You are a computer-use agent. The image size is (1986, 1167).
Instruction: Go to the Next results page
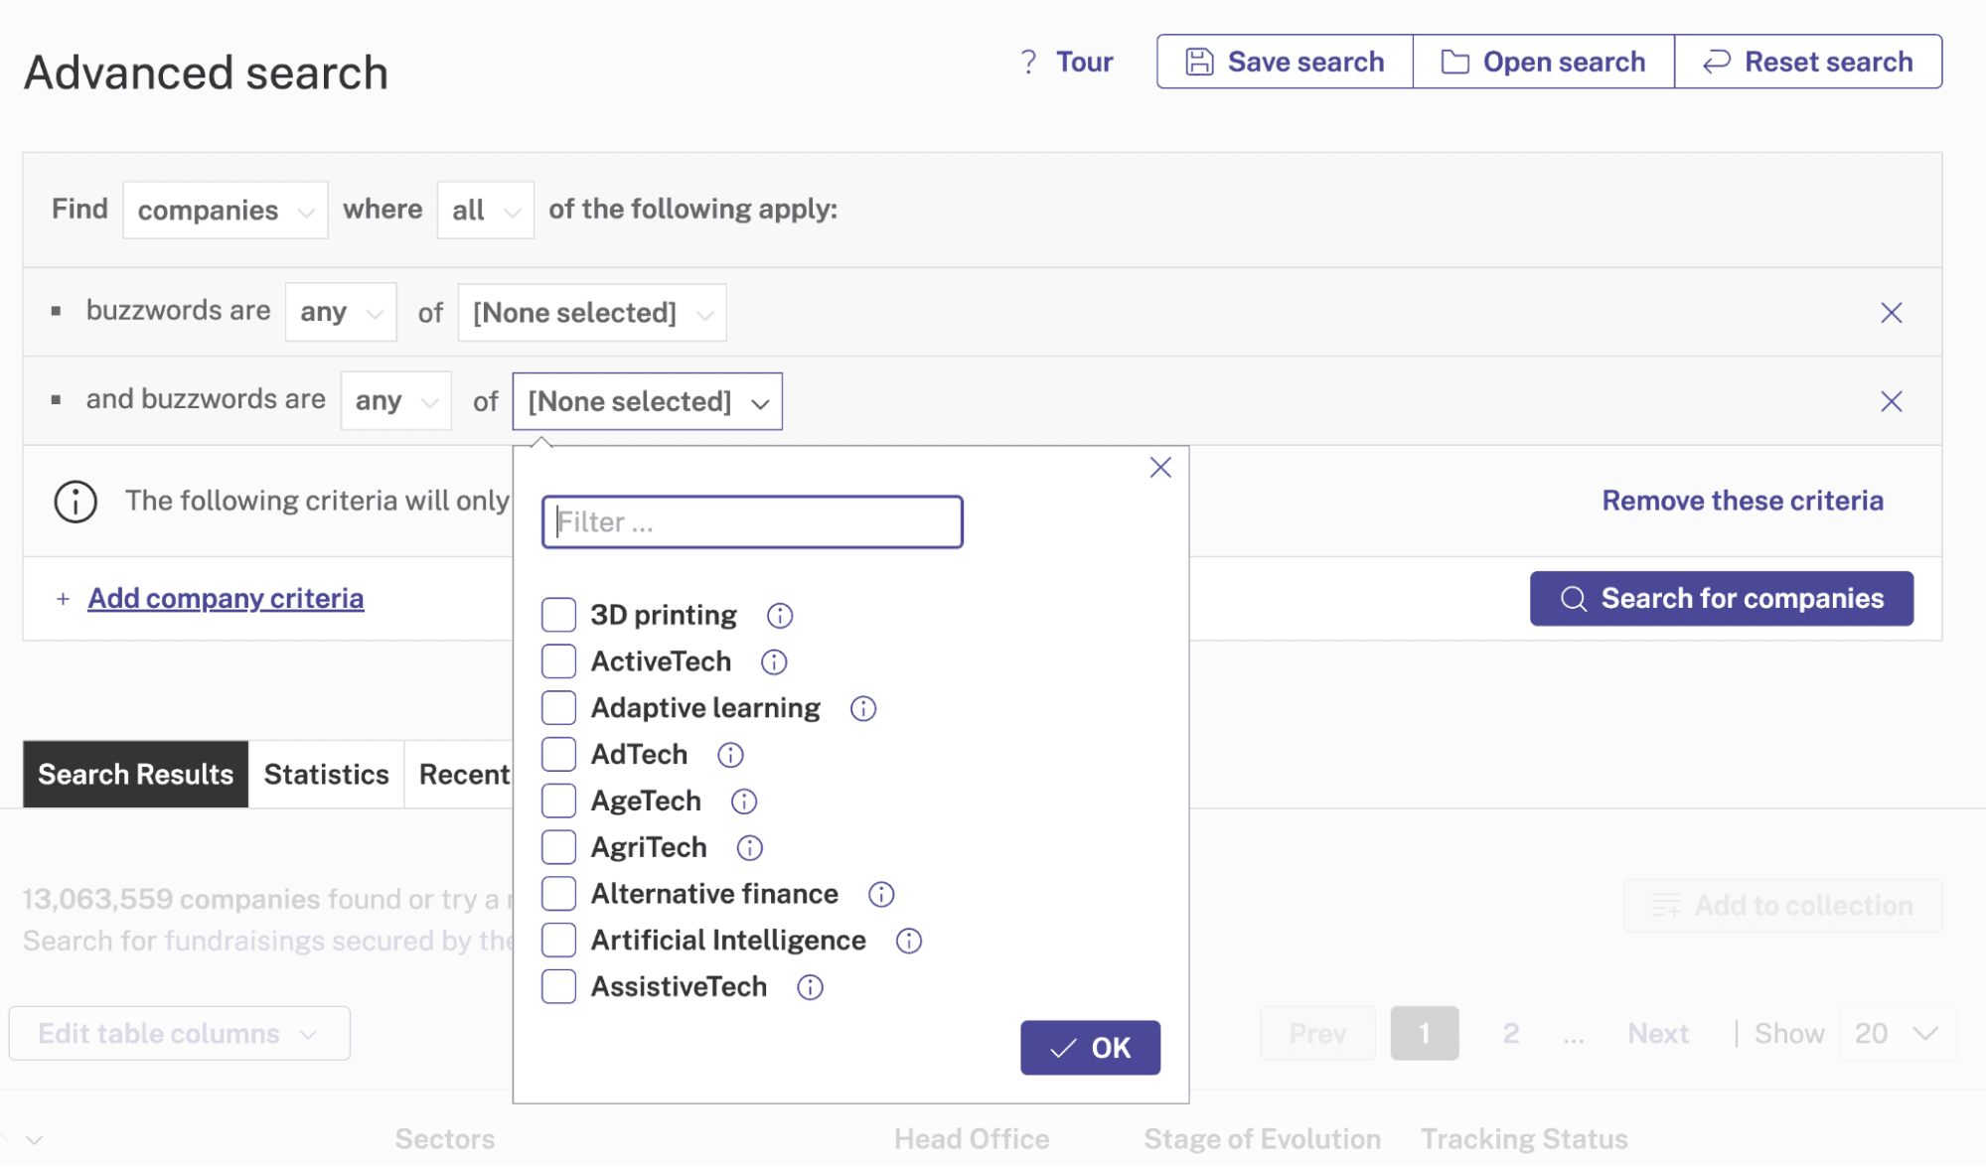(1658, 1034)
